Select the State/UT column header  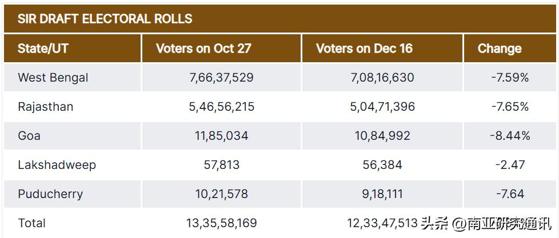(x=43, y=49)
